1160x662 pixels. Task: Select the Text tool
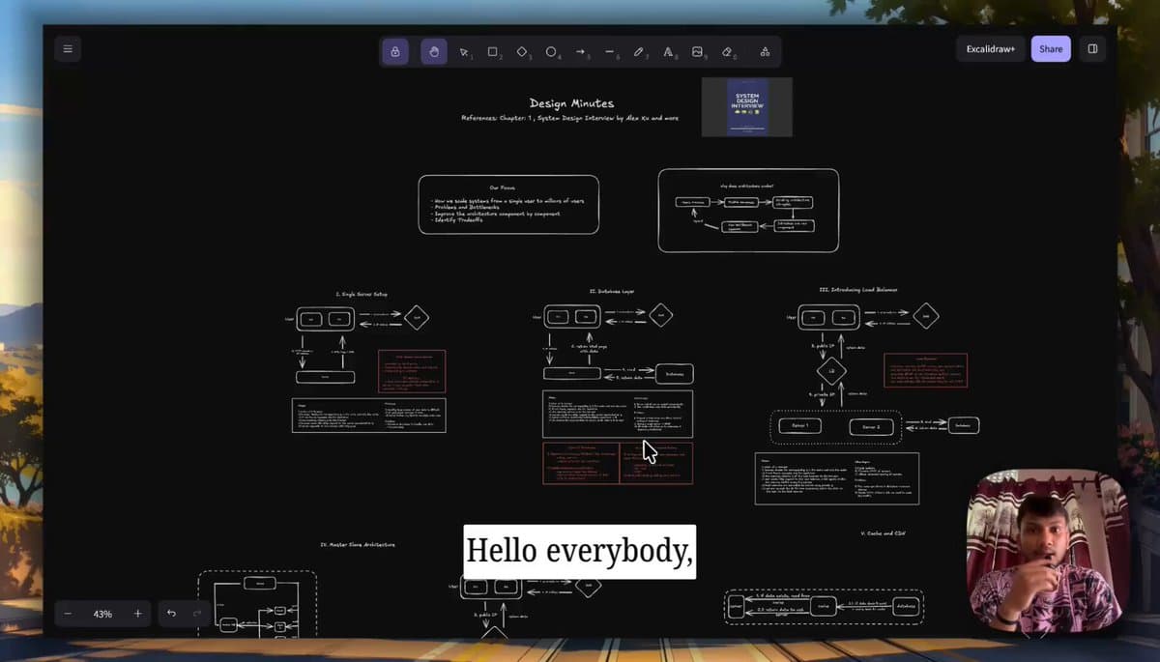[668, 51]
